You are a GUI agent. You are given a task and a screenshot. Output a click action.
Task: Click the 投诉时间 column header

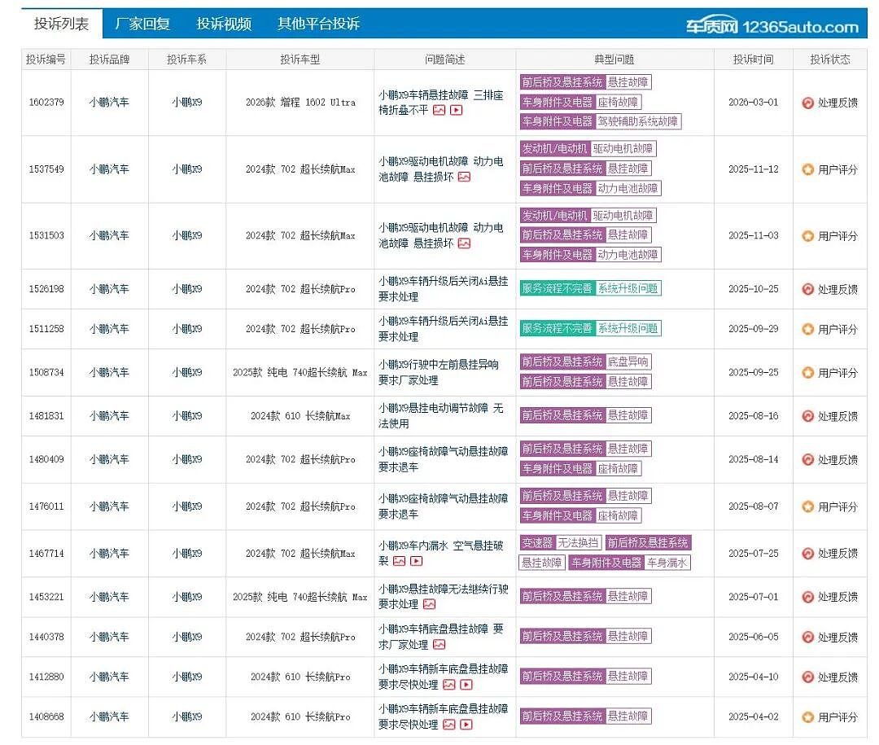click(x=754, y=59)
